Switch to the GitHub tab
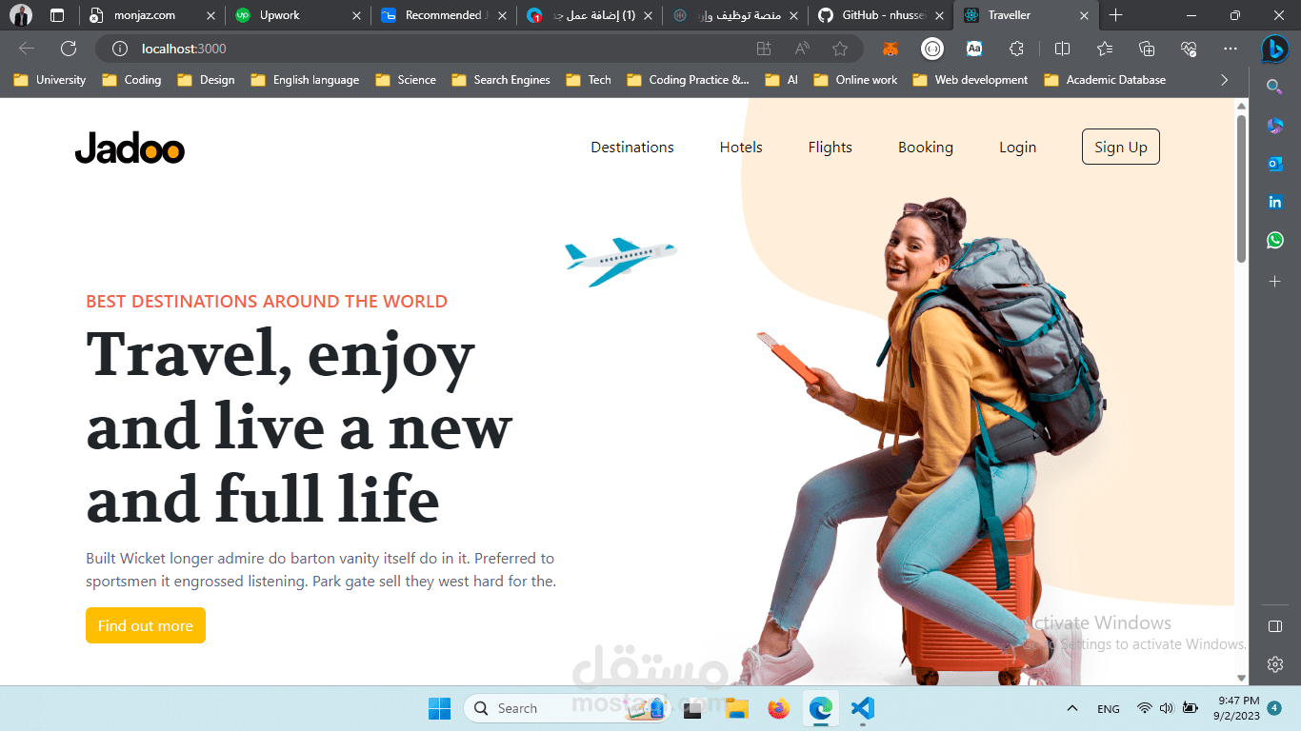1301x731 pixels. 881,15
